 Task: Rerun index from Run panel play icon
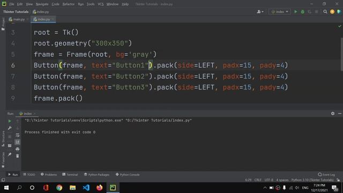[10, 121]
